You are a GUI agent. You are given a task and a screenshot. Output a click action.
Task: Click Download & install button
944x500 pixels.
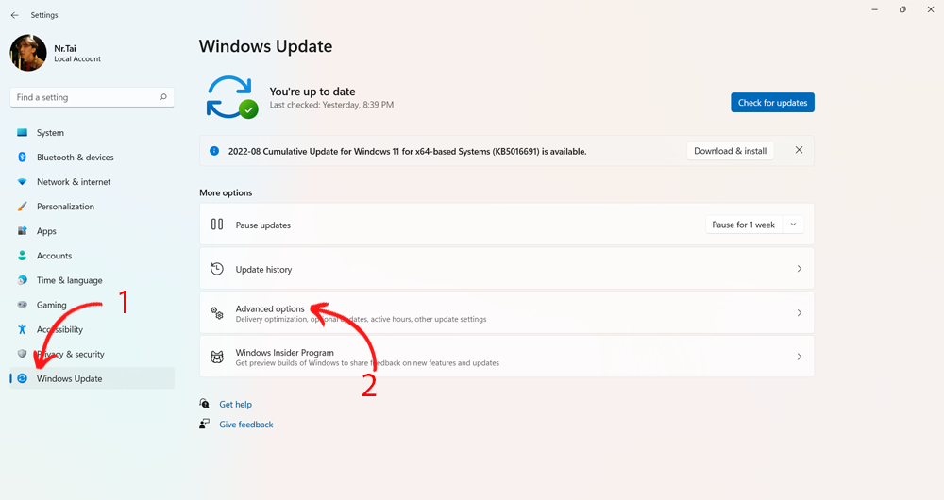tap(730, 151)
